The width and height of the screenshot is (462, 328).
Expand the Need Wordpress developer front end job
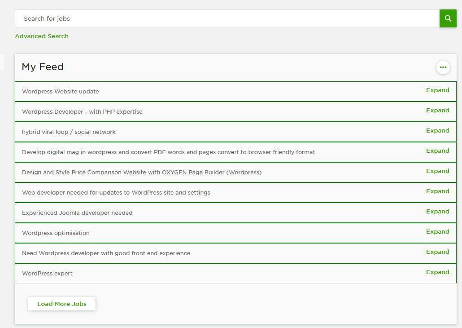[437, 252]
